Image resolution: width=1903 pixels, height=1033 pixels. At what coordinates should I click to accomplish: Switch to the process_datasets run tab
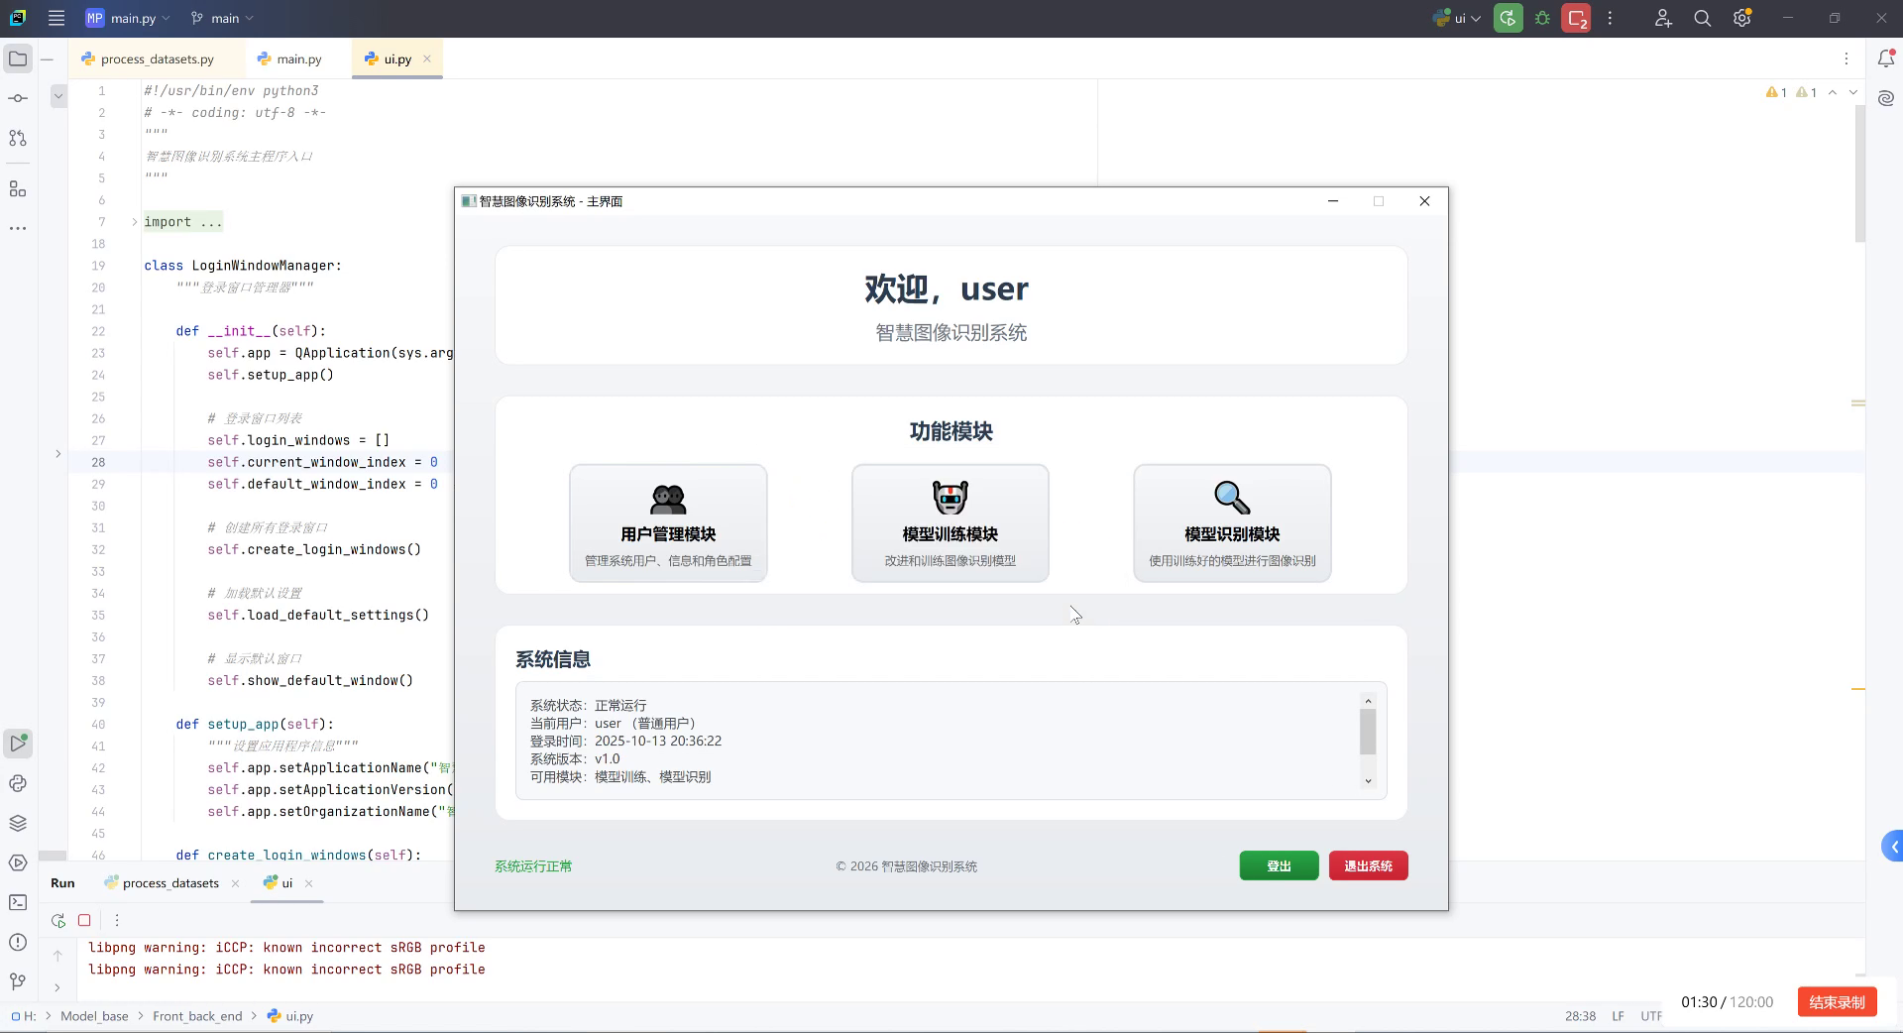[x=168, y=883]
